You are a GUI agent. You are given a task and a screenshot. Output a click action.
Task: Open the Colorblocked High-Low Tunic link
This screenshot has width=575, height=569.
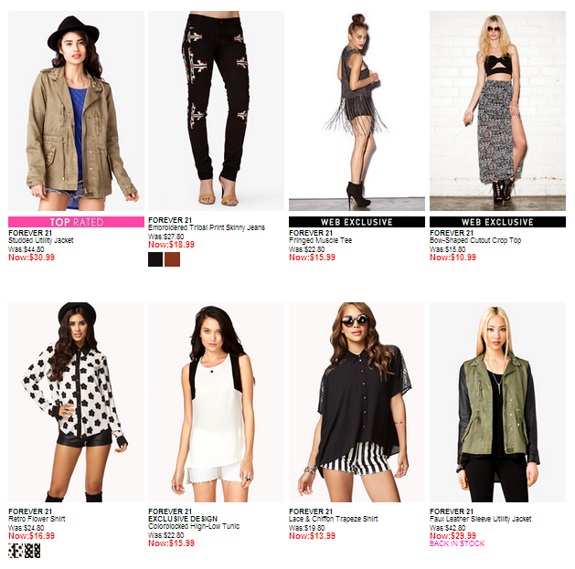[x=194, y=526]
